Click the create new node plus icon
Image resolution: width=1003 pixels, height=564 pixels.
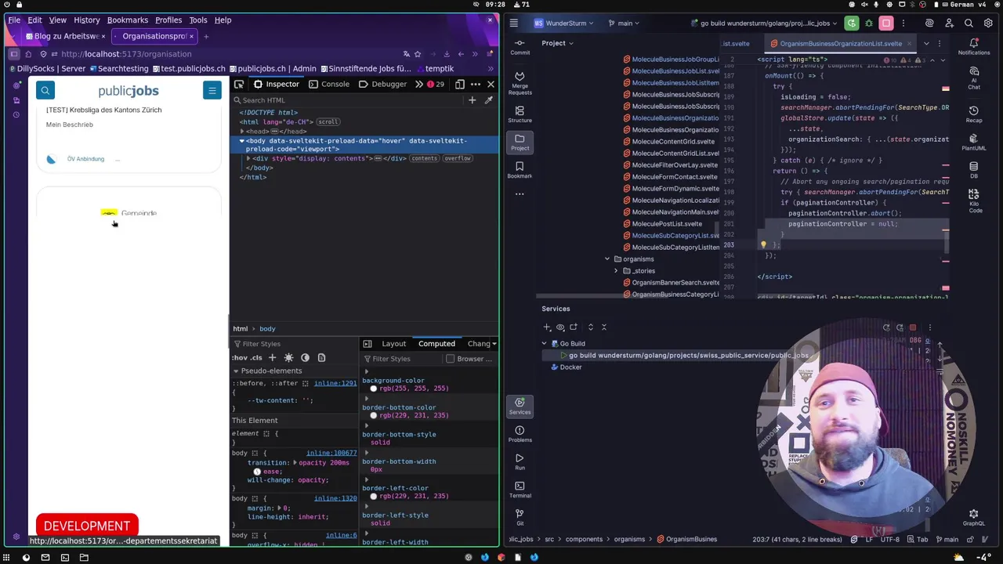pyautogui.click(x=472, y=100)
